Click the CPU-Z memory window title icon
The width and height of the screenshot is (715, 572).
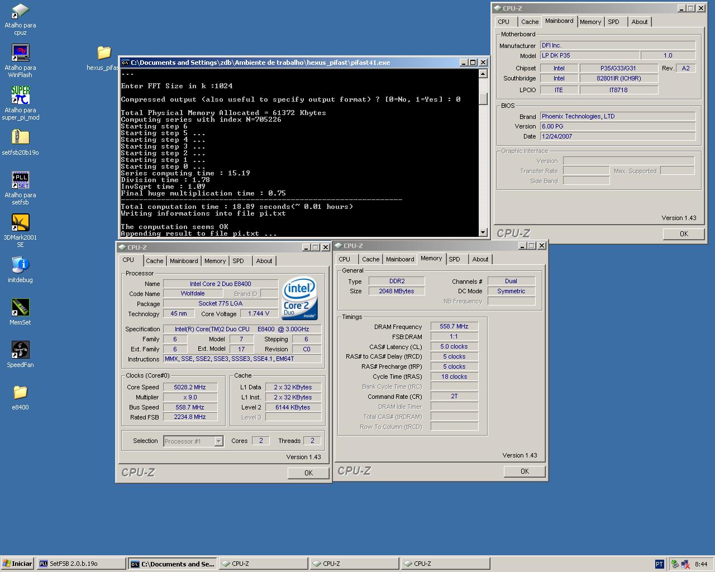338,246
